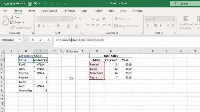Click the Center alignment icon
This screenshot has height=112, width=200.
(x=93, y=26)
